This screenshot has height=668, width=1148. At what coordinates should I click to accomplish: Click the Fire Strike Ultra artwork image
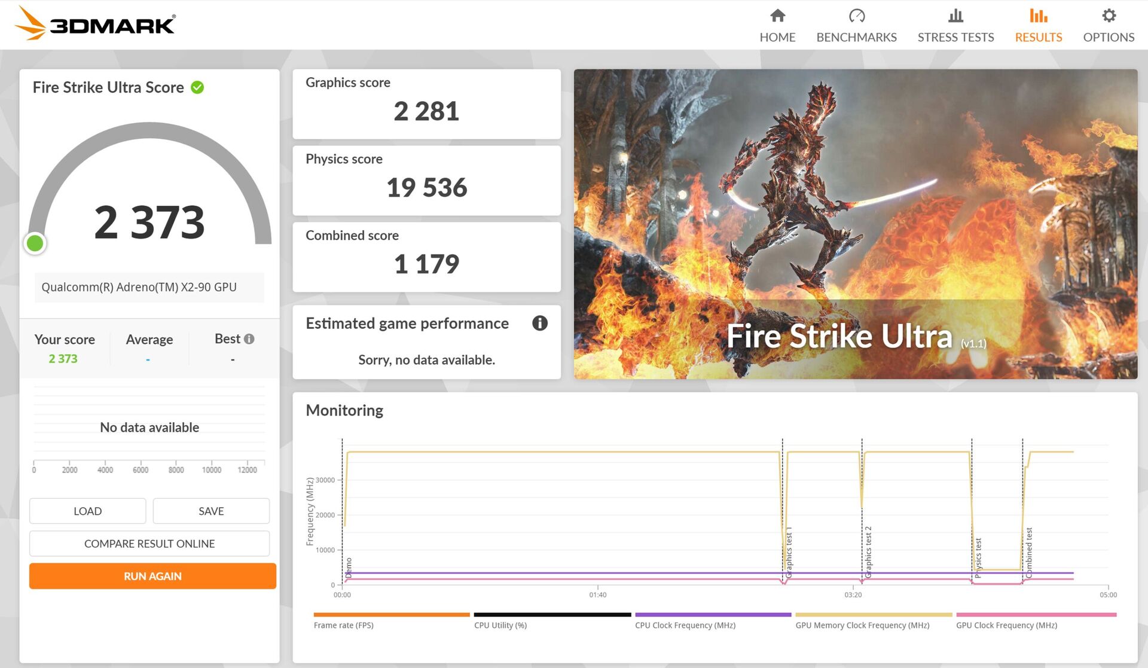click(856, 224)
